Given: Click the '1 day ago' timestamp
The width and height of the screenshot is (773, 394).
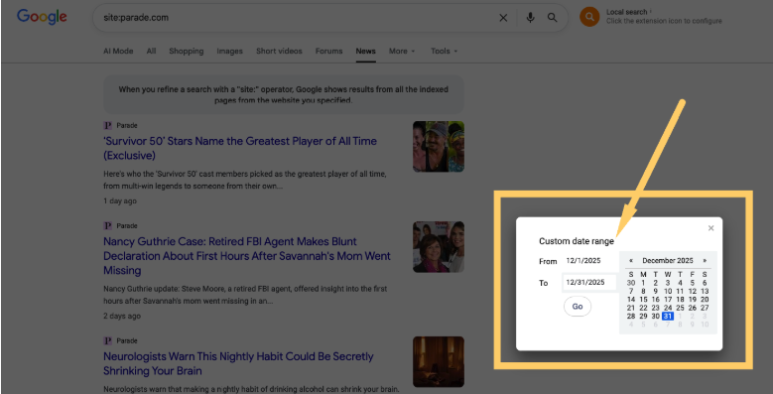Looking at the screenshot, I should [x=120, y=201].
